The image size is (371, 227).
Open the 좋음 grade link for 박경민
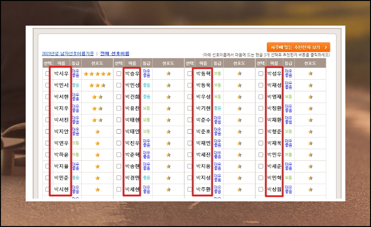[x=147, y=178]
